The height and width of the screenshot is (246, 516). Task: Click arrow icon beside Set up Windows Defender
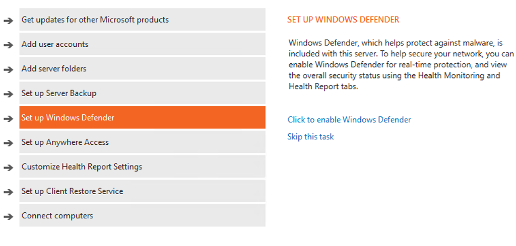coord(8,119)
